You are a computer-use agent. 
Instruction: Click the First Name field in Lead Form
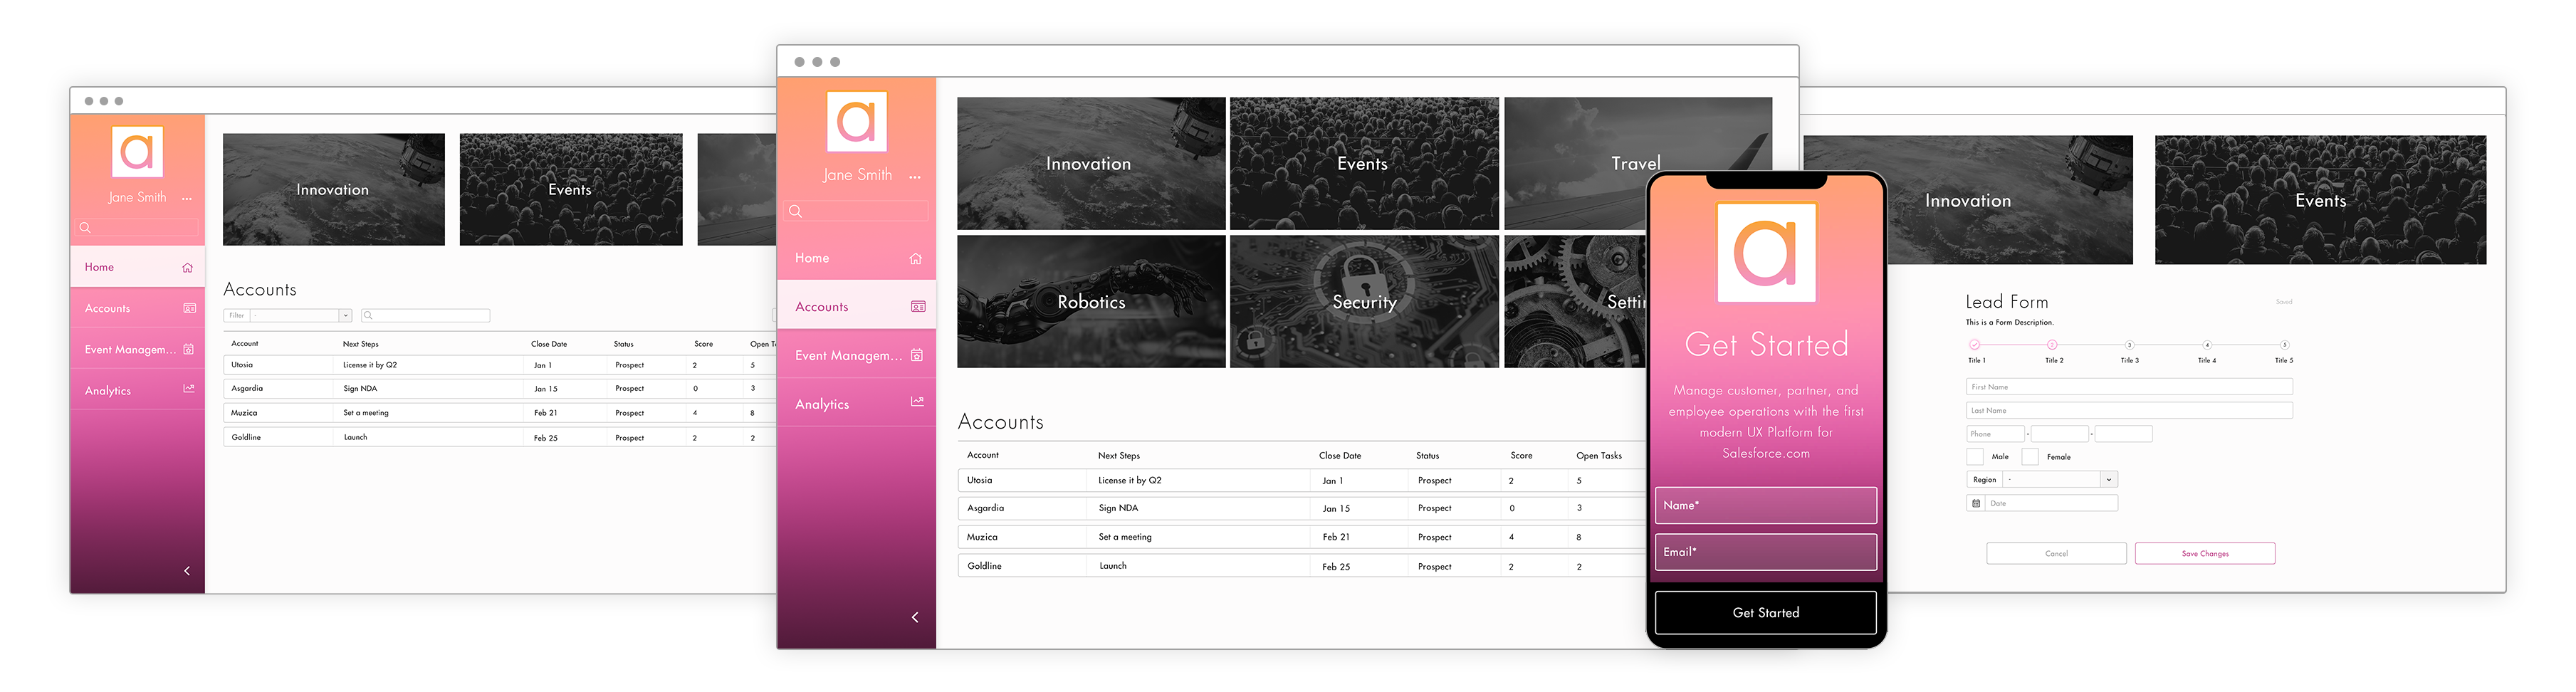(2129, 387)
